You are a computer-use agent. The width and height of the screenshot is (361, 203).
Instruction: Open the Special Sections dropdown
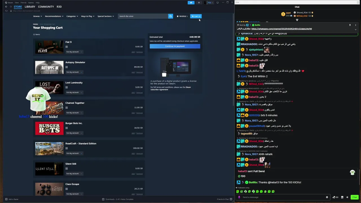(105, 16)
